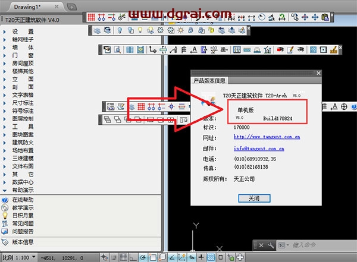Click the 关闭 button in version dialog

coord(254,198)
